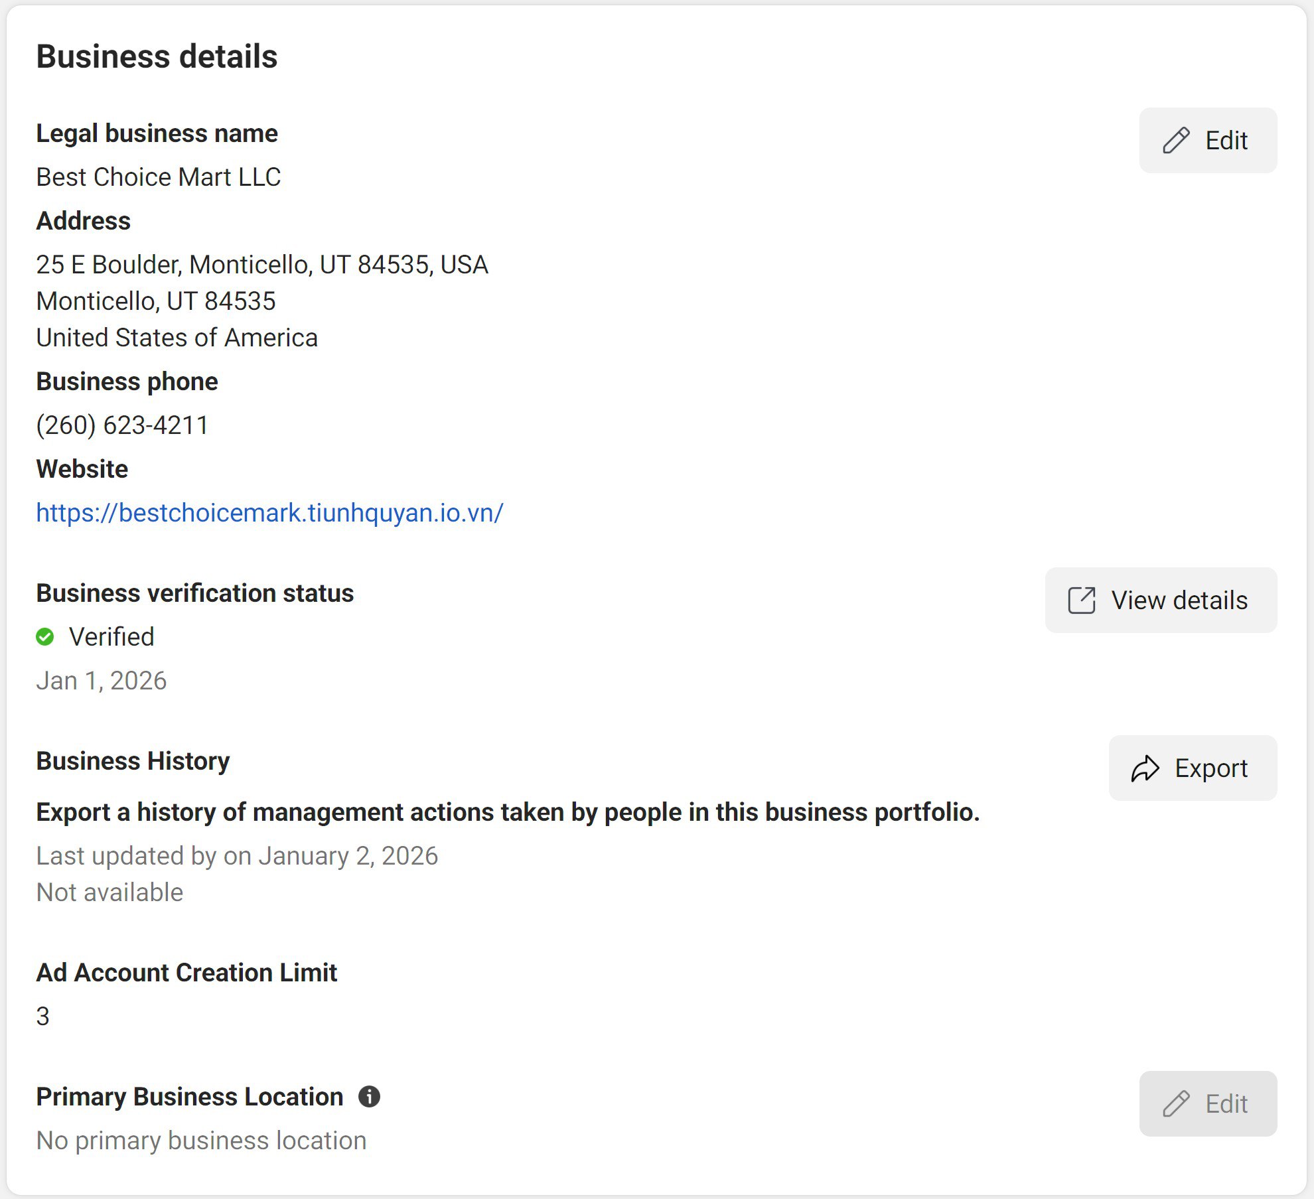
Task: Open View details for verification status
Action: tap(1161, 600)
